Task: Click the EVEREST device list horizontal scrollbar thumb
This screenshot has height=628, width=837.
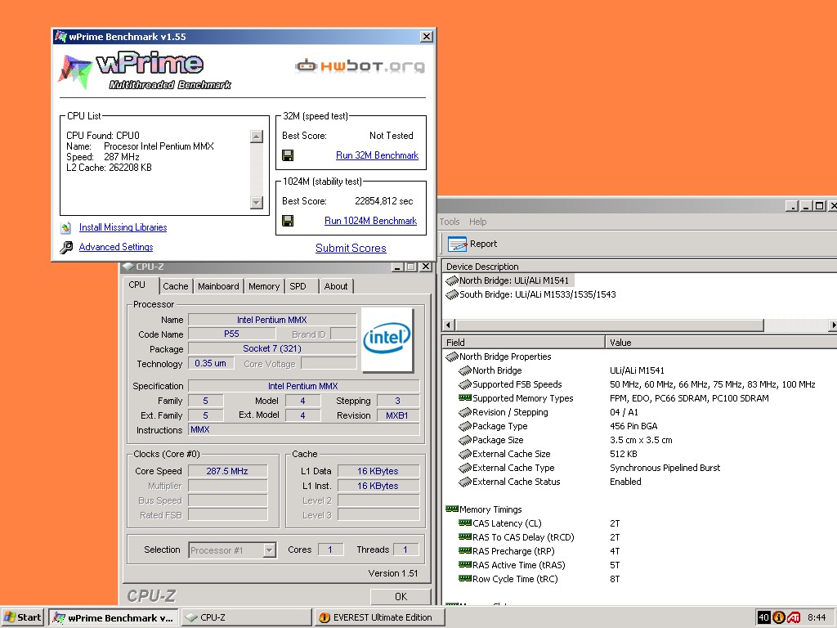Action: 609,325
